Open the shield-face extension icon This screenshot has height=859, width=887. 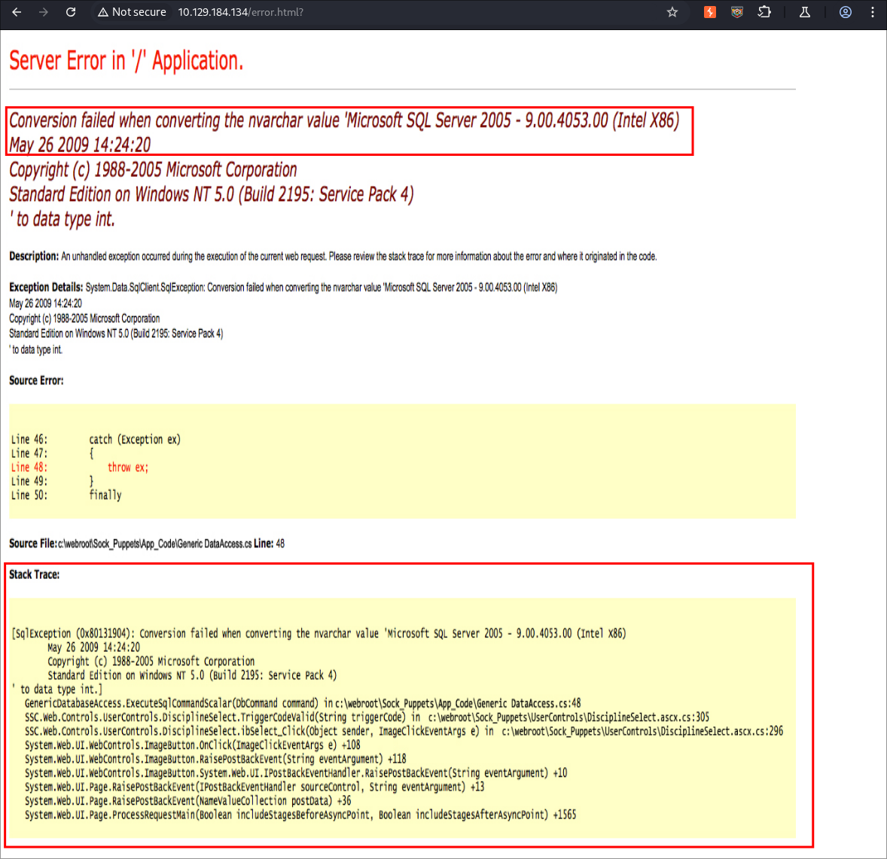(x=736, y=12)
